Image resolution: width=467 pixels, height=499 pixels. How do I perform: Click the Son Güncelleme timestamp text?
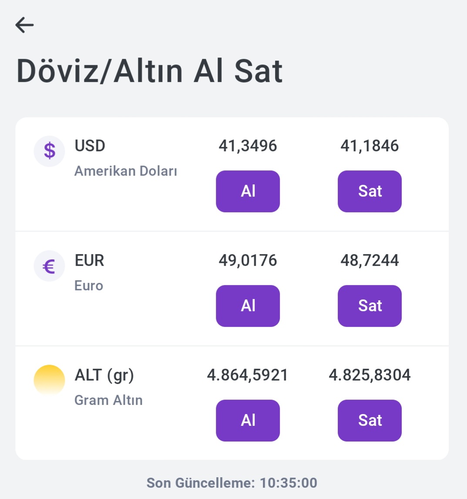point(232,483)
